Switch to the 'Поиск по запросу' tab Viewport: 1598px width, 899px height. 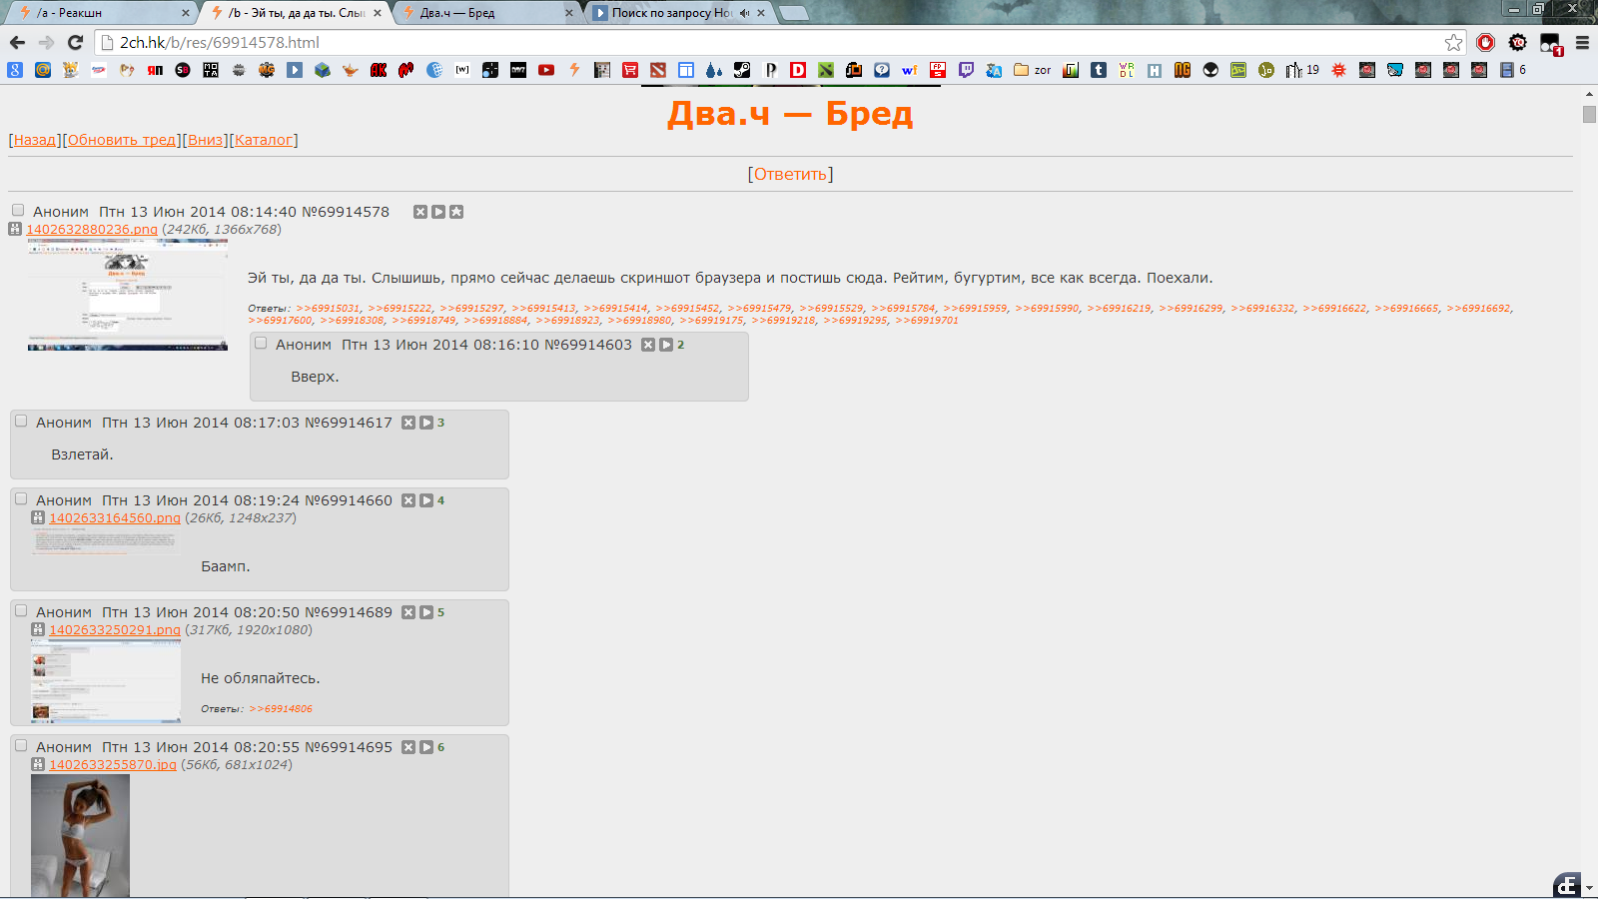pyautogui.click(x=678, y=13)
